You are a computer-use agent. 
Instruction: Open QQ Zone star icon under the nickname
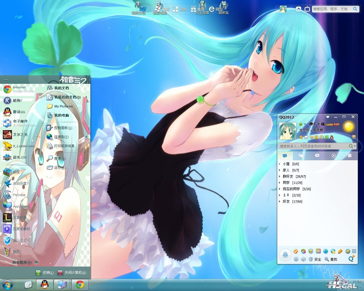301,137
